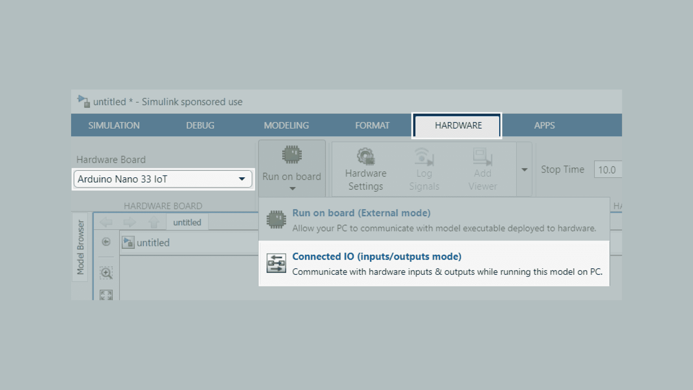
Task: Switch to the SIMULATION tab
Action: click(114, 125)
